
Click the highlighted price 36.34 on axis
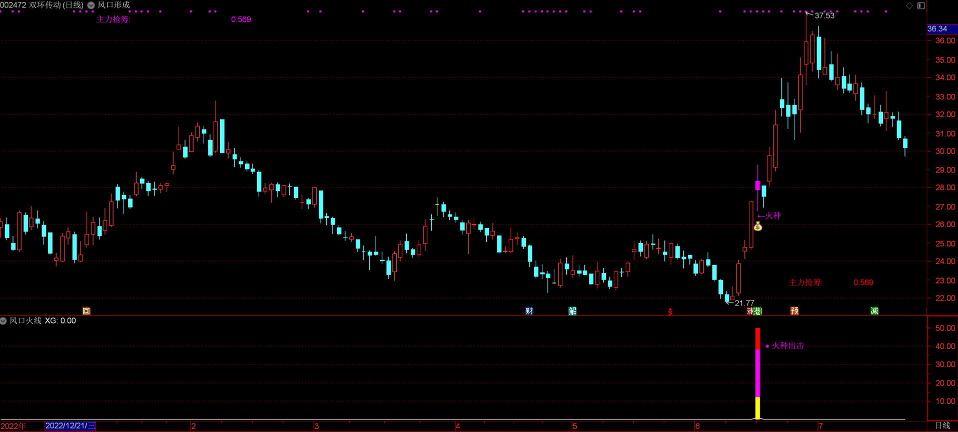[x=942, y=29]
